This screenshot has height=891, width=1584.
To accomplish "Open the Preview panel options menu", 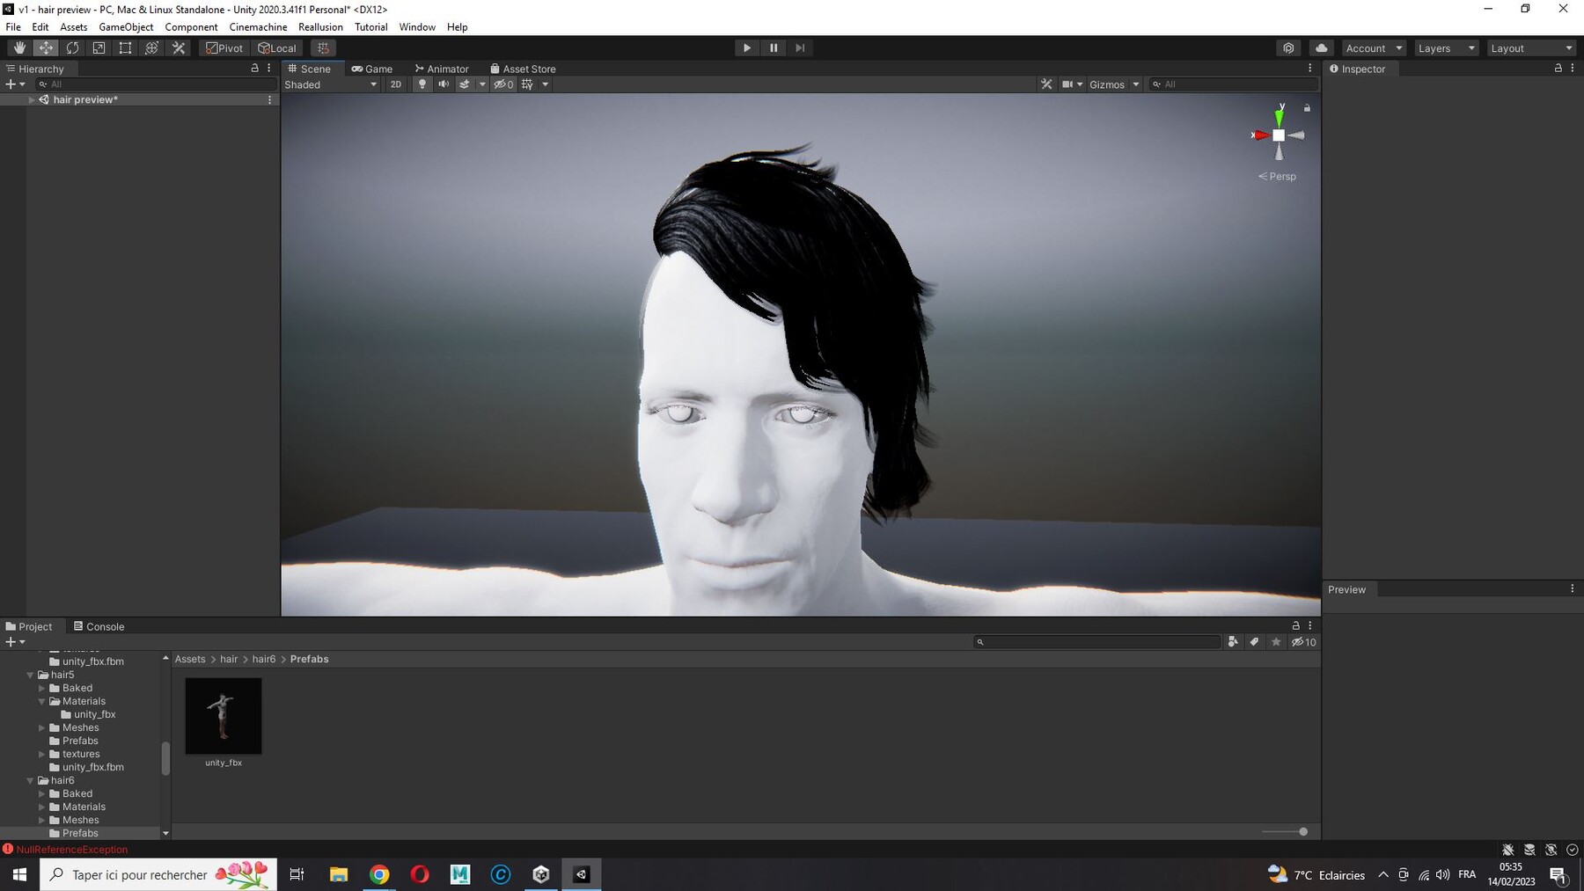I will (1573, 588).
